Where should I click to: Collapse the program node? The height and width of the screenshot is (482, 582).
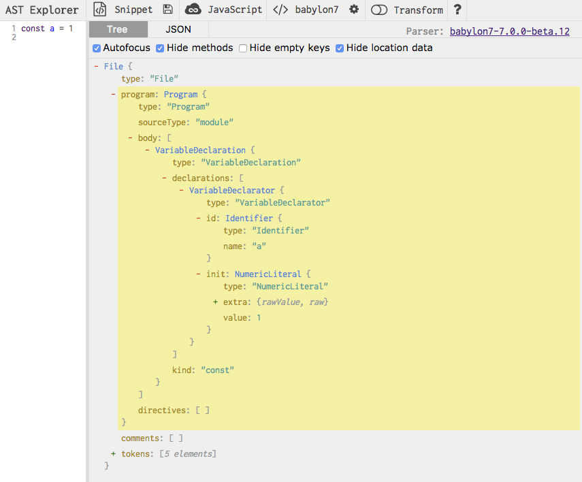tap(114, 95)
